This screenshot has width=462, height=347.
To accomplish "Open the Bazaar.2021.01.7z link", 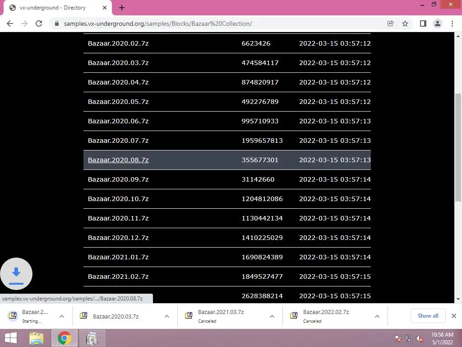I will [118, 257].
